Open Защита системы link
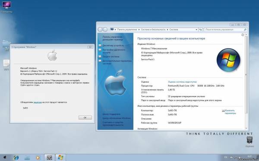259x161 pixels. click(x=111, y=56)
